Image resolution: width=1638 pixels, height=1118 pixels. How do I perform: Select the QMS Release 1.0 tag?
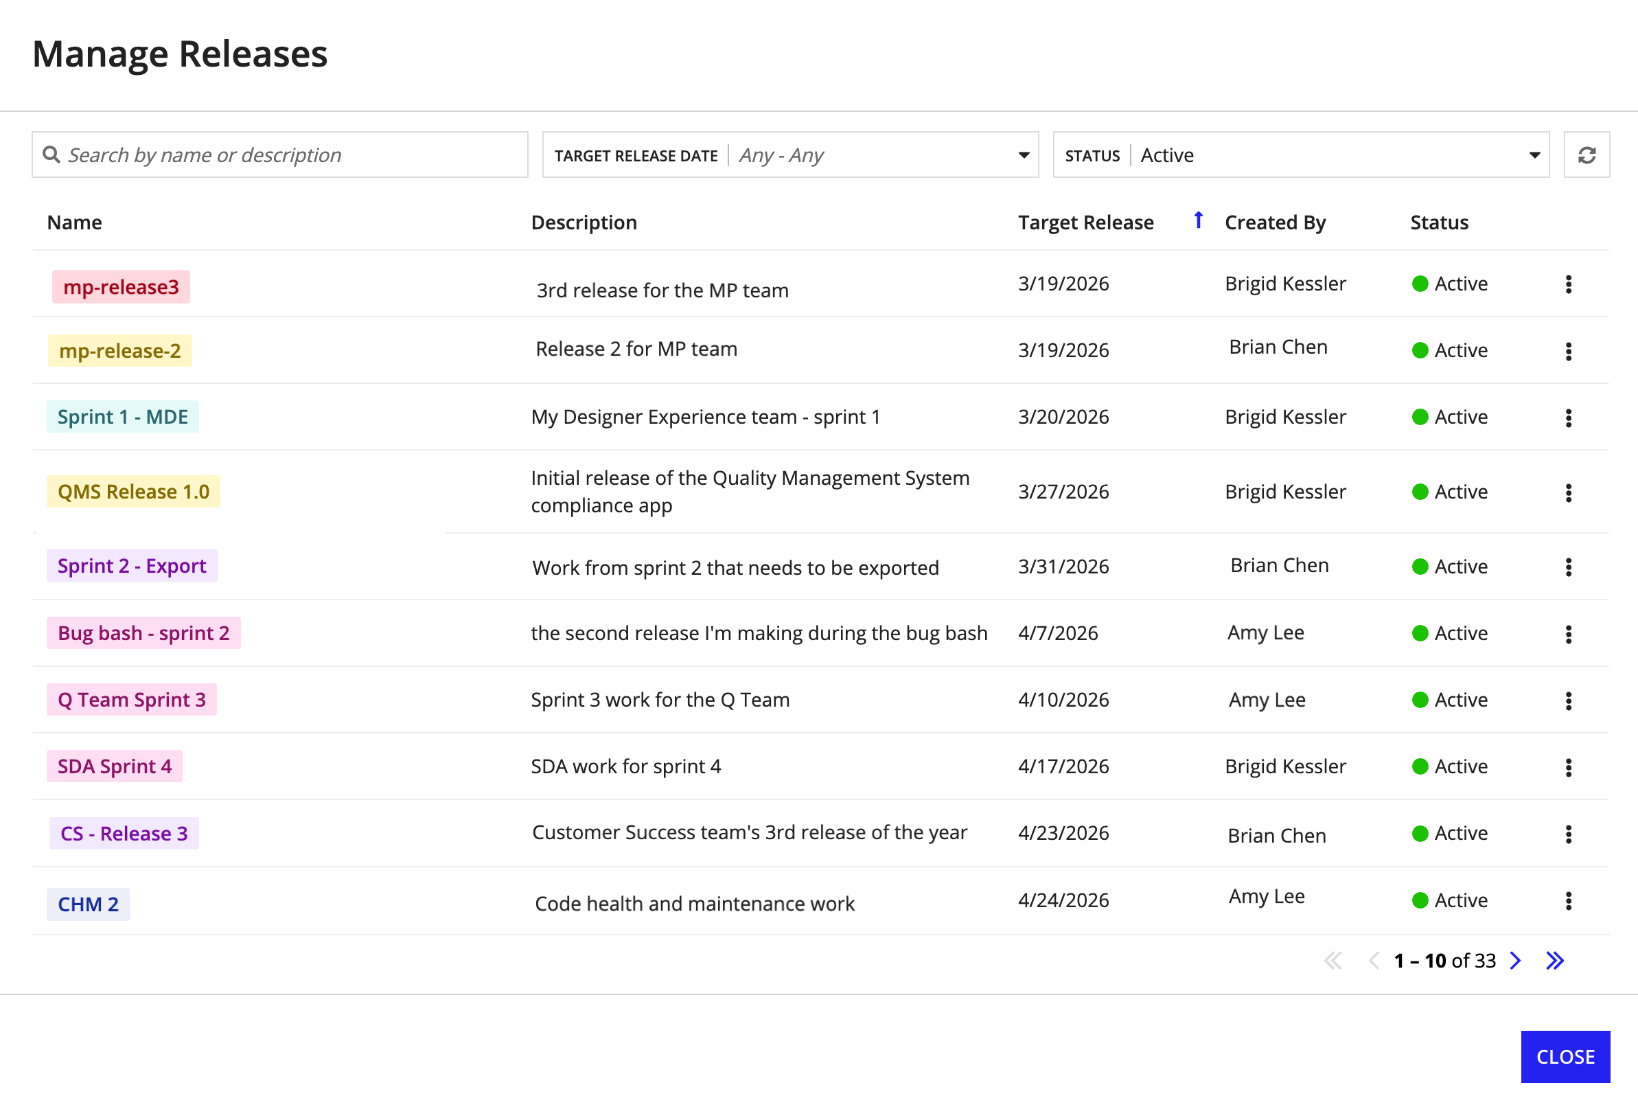point(133,491)
